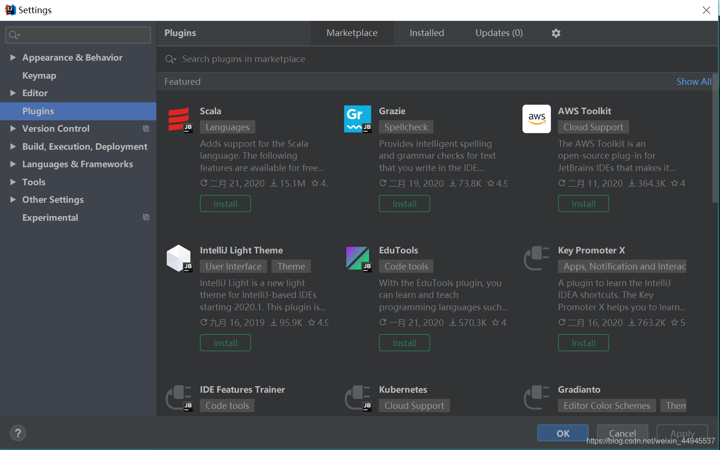Screen dimensions: 720x450
Task: Open the Grazie plugin logo icon
Action: (x=358, y=119)
